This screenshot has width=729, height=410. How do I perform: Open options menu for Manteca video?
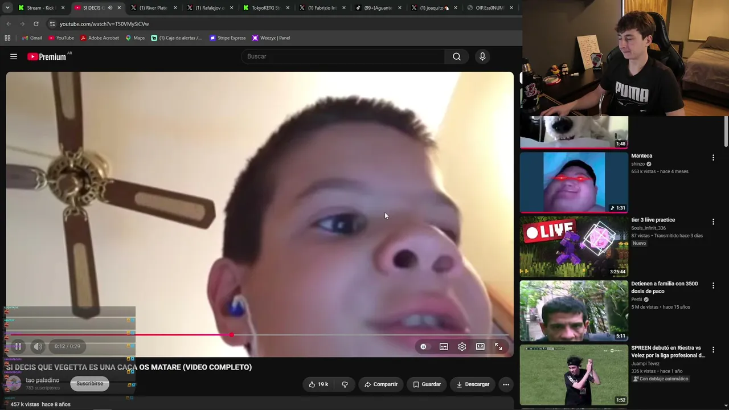pos(713,158)
